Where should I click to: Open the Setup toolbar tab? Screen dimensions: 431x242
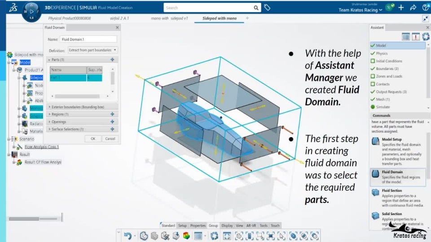[x=183, y=225]
